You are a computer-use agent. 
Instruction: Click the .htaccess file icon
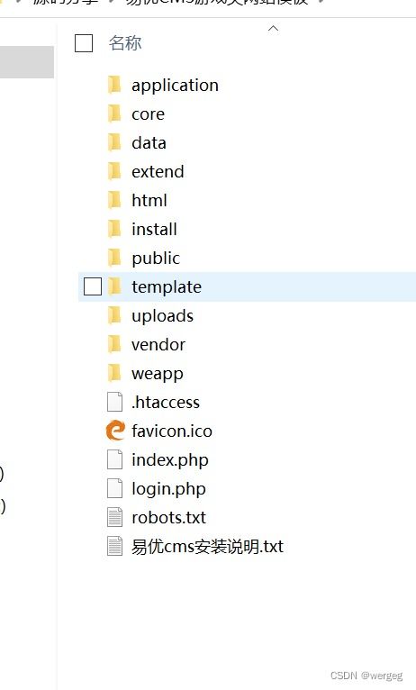tap(114, 402)
